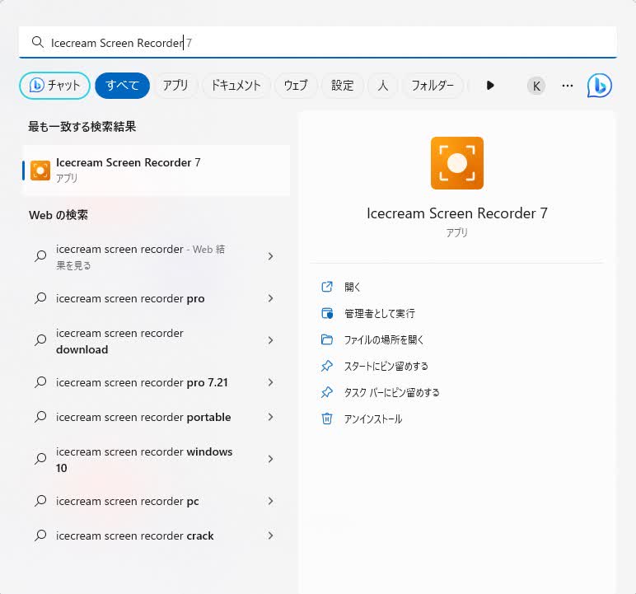Expand the 'icecream screen recorder download' chevron
The image size is (636, 594).
(270, 340)
